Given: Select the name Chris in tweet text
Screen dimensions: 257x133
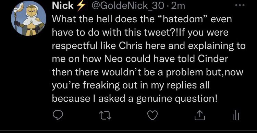Looking at the screenshot, I should [132, 46].
